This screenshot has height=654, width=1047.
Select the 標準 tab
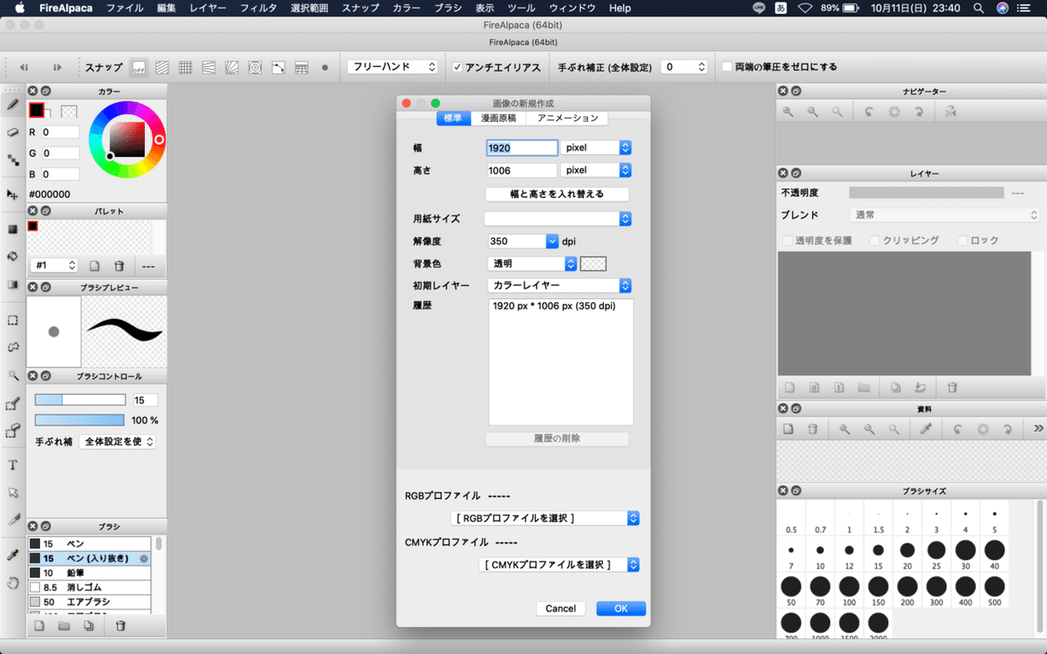click(x=453, y=119)
